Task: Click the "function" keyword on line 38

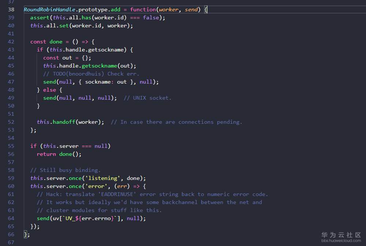Action: 143,9
